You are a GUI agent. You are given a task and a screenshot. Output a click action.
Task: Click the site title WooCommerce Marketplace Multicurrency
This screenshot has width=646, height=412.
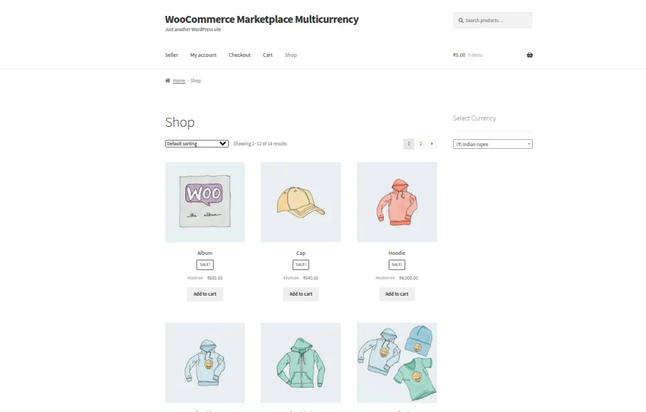coord(261,19)
